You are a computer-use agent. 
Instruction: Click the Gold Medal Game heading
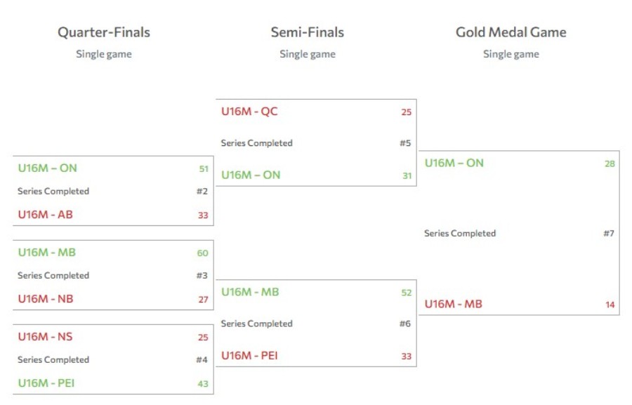511,32
